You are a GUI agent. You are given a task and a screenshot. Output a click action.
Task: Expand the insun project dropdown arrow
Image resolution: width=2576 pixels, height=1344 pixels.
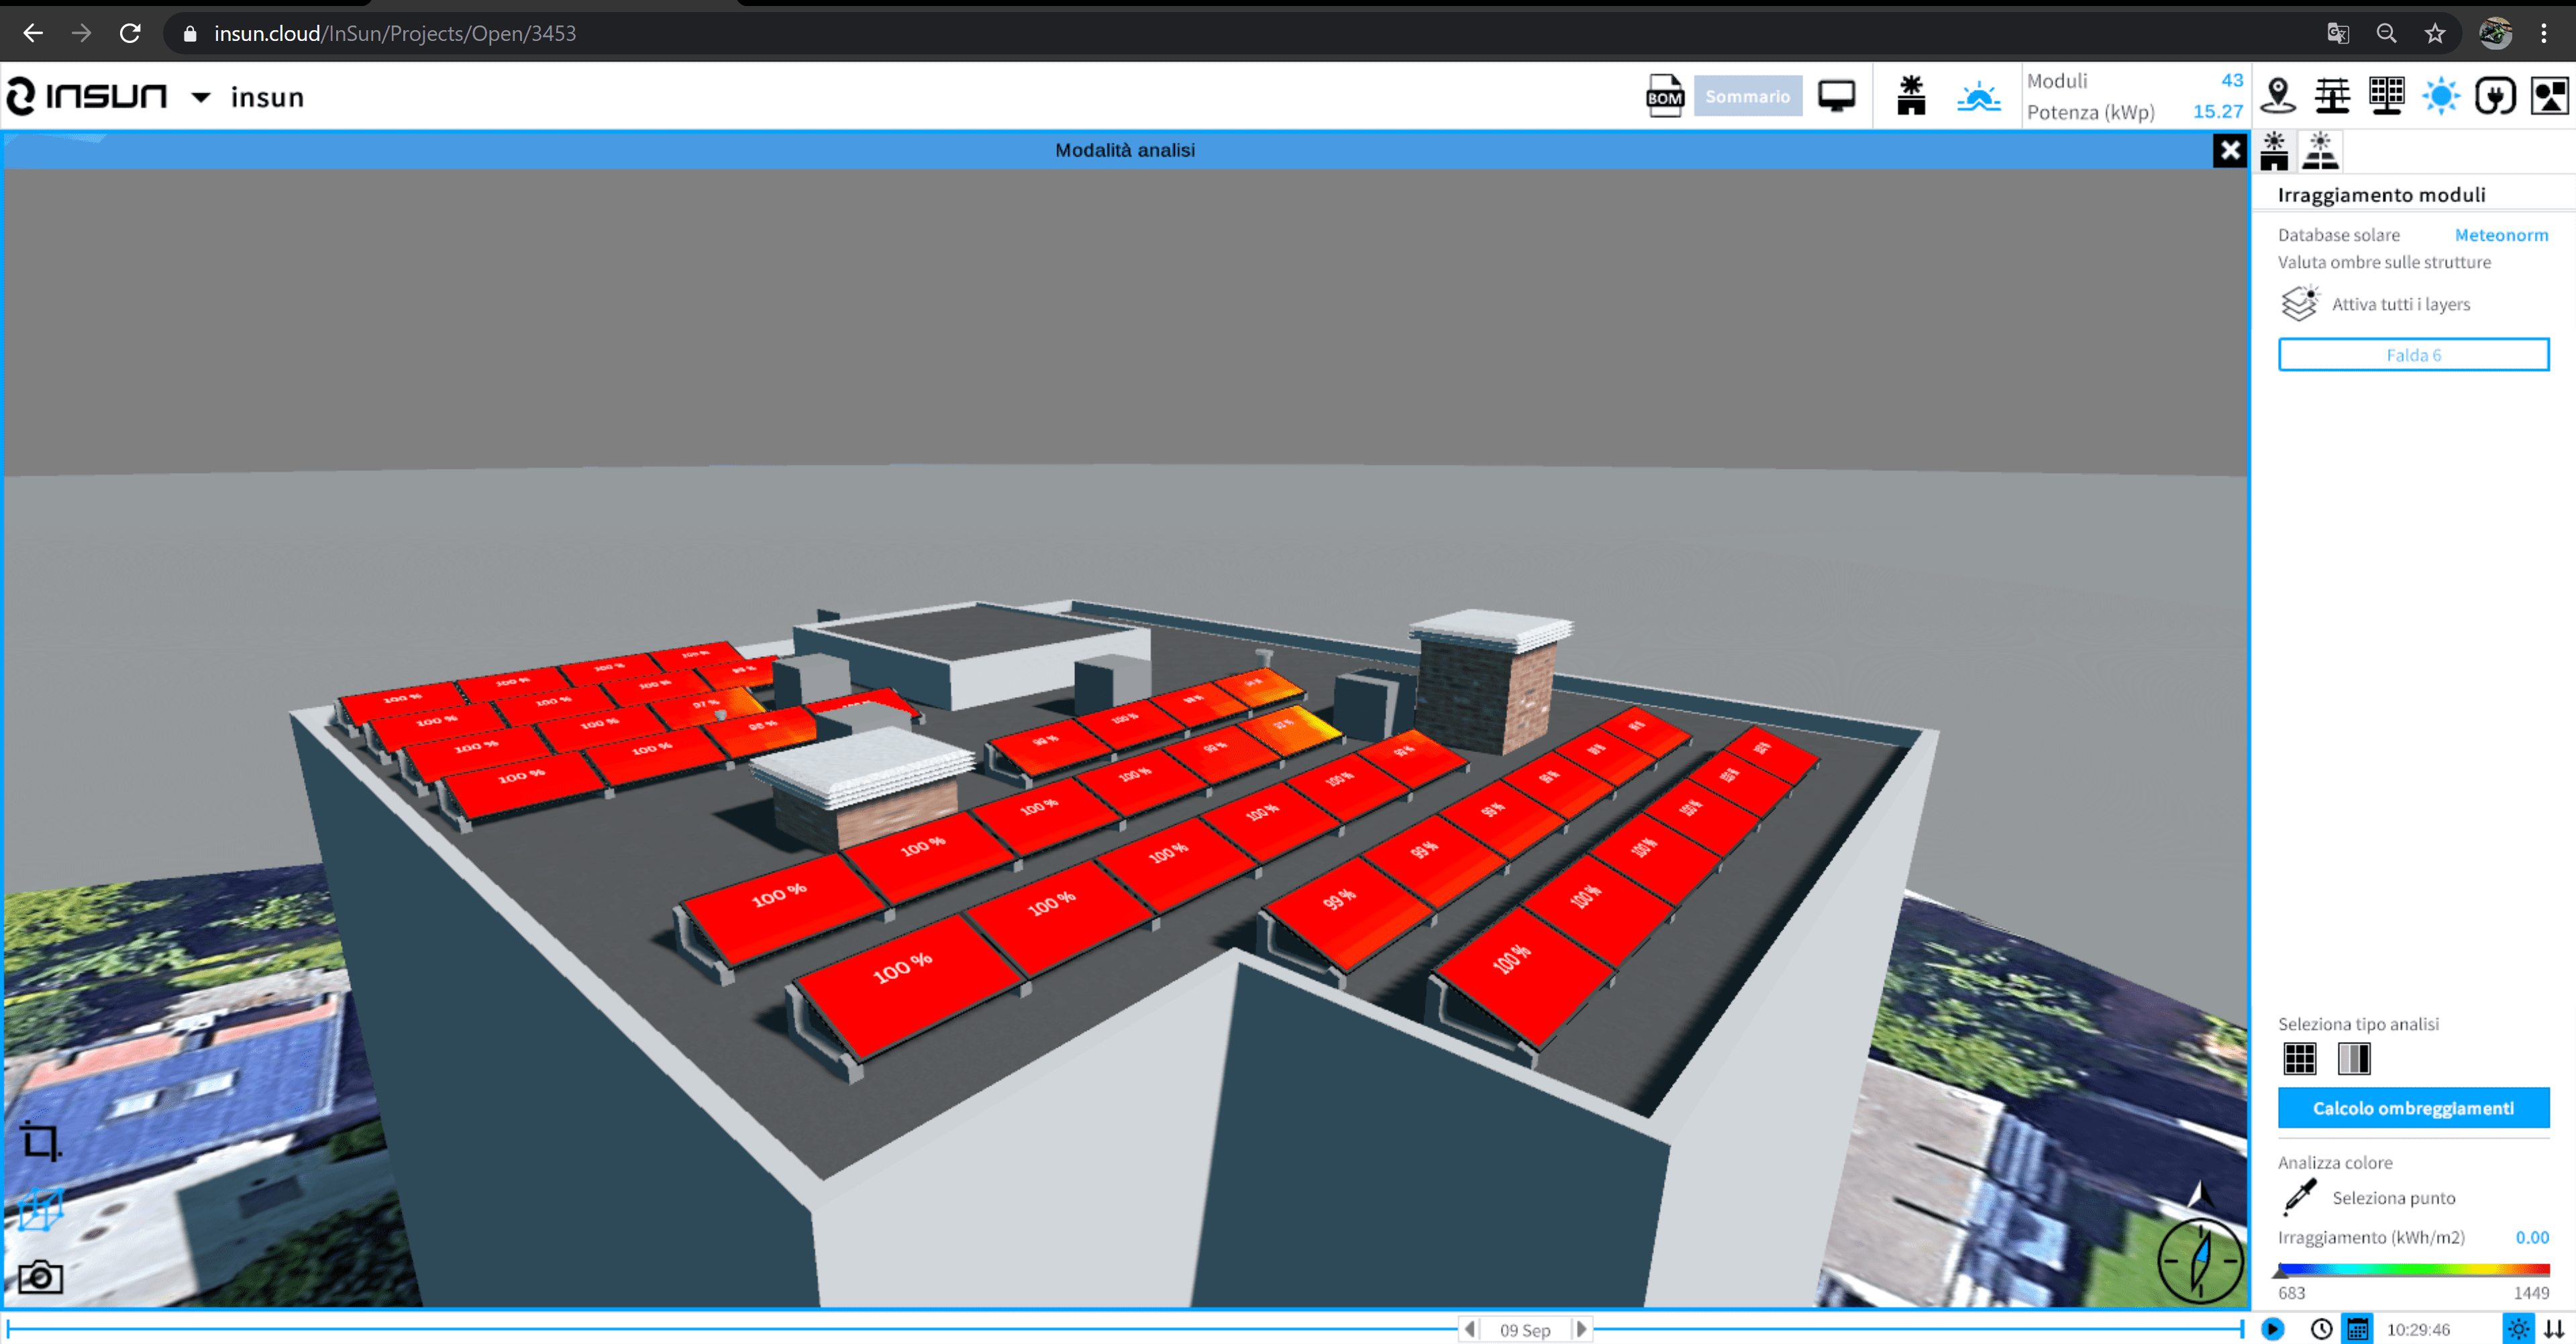click(201, 97)
